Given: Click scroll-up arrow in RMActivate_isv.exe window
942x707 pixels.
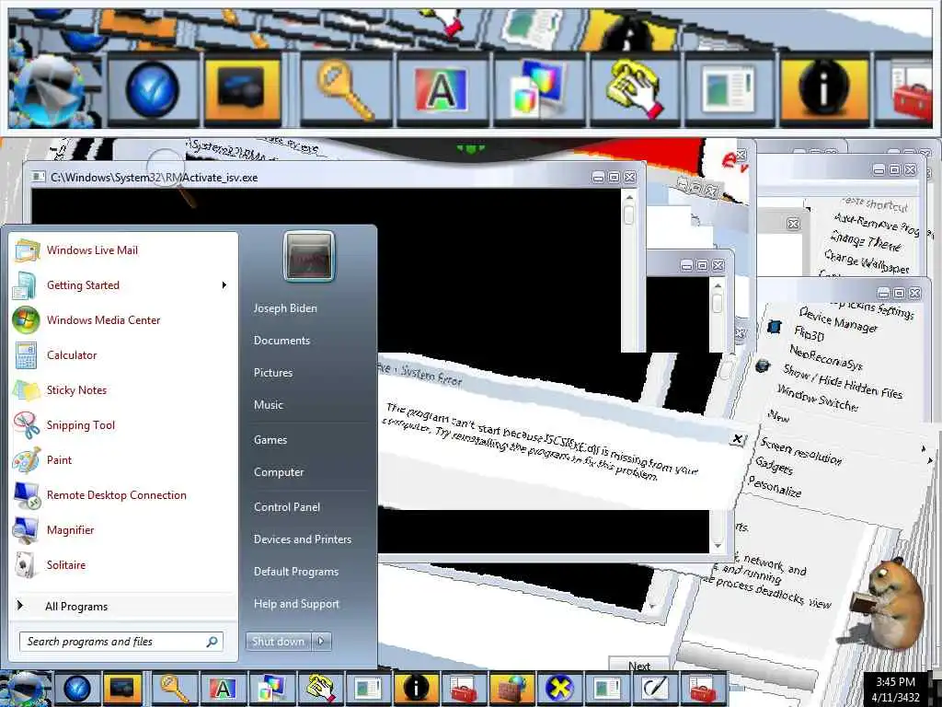Looking at the screenshot, I should coord(629,197).
